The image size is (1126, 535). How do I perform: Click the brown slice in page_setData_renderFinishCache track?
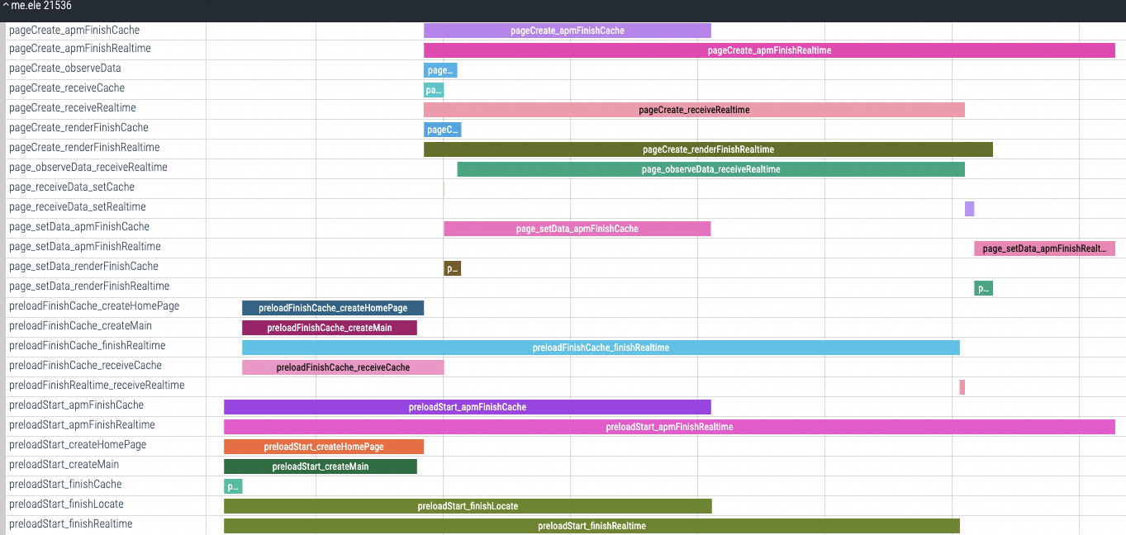coord(452,268)
